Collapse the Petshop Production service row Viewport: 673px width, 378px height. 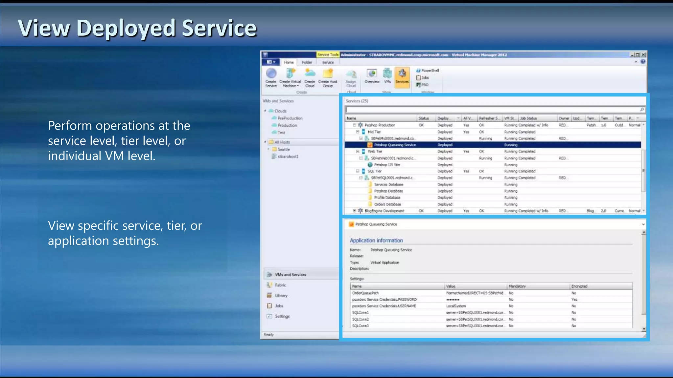(x=355, y=125)
